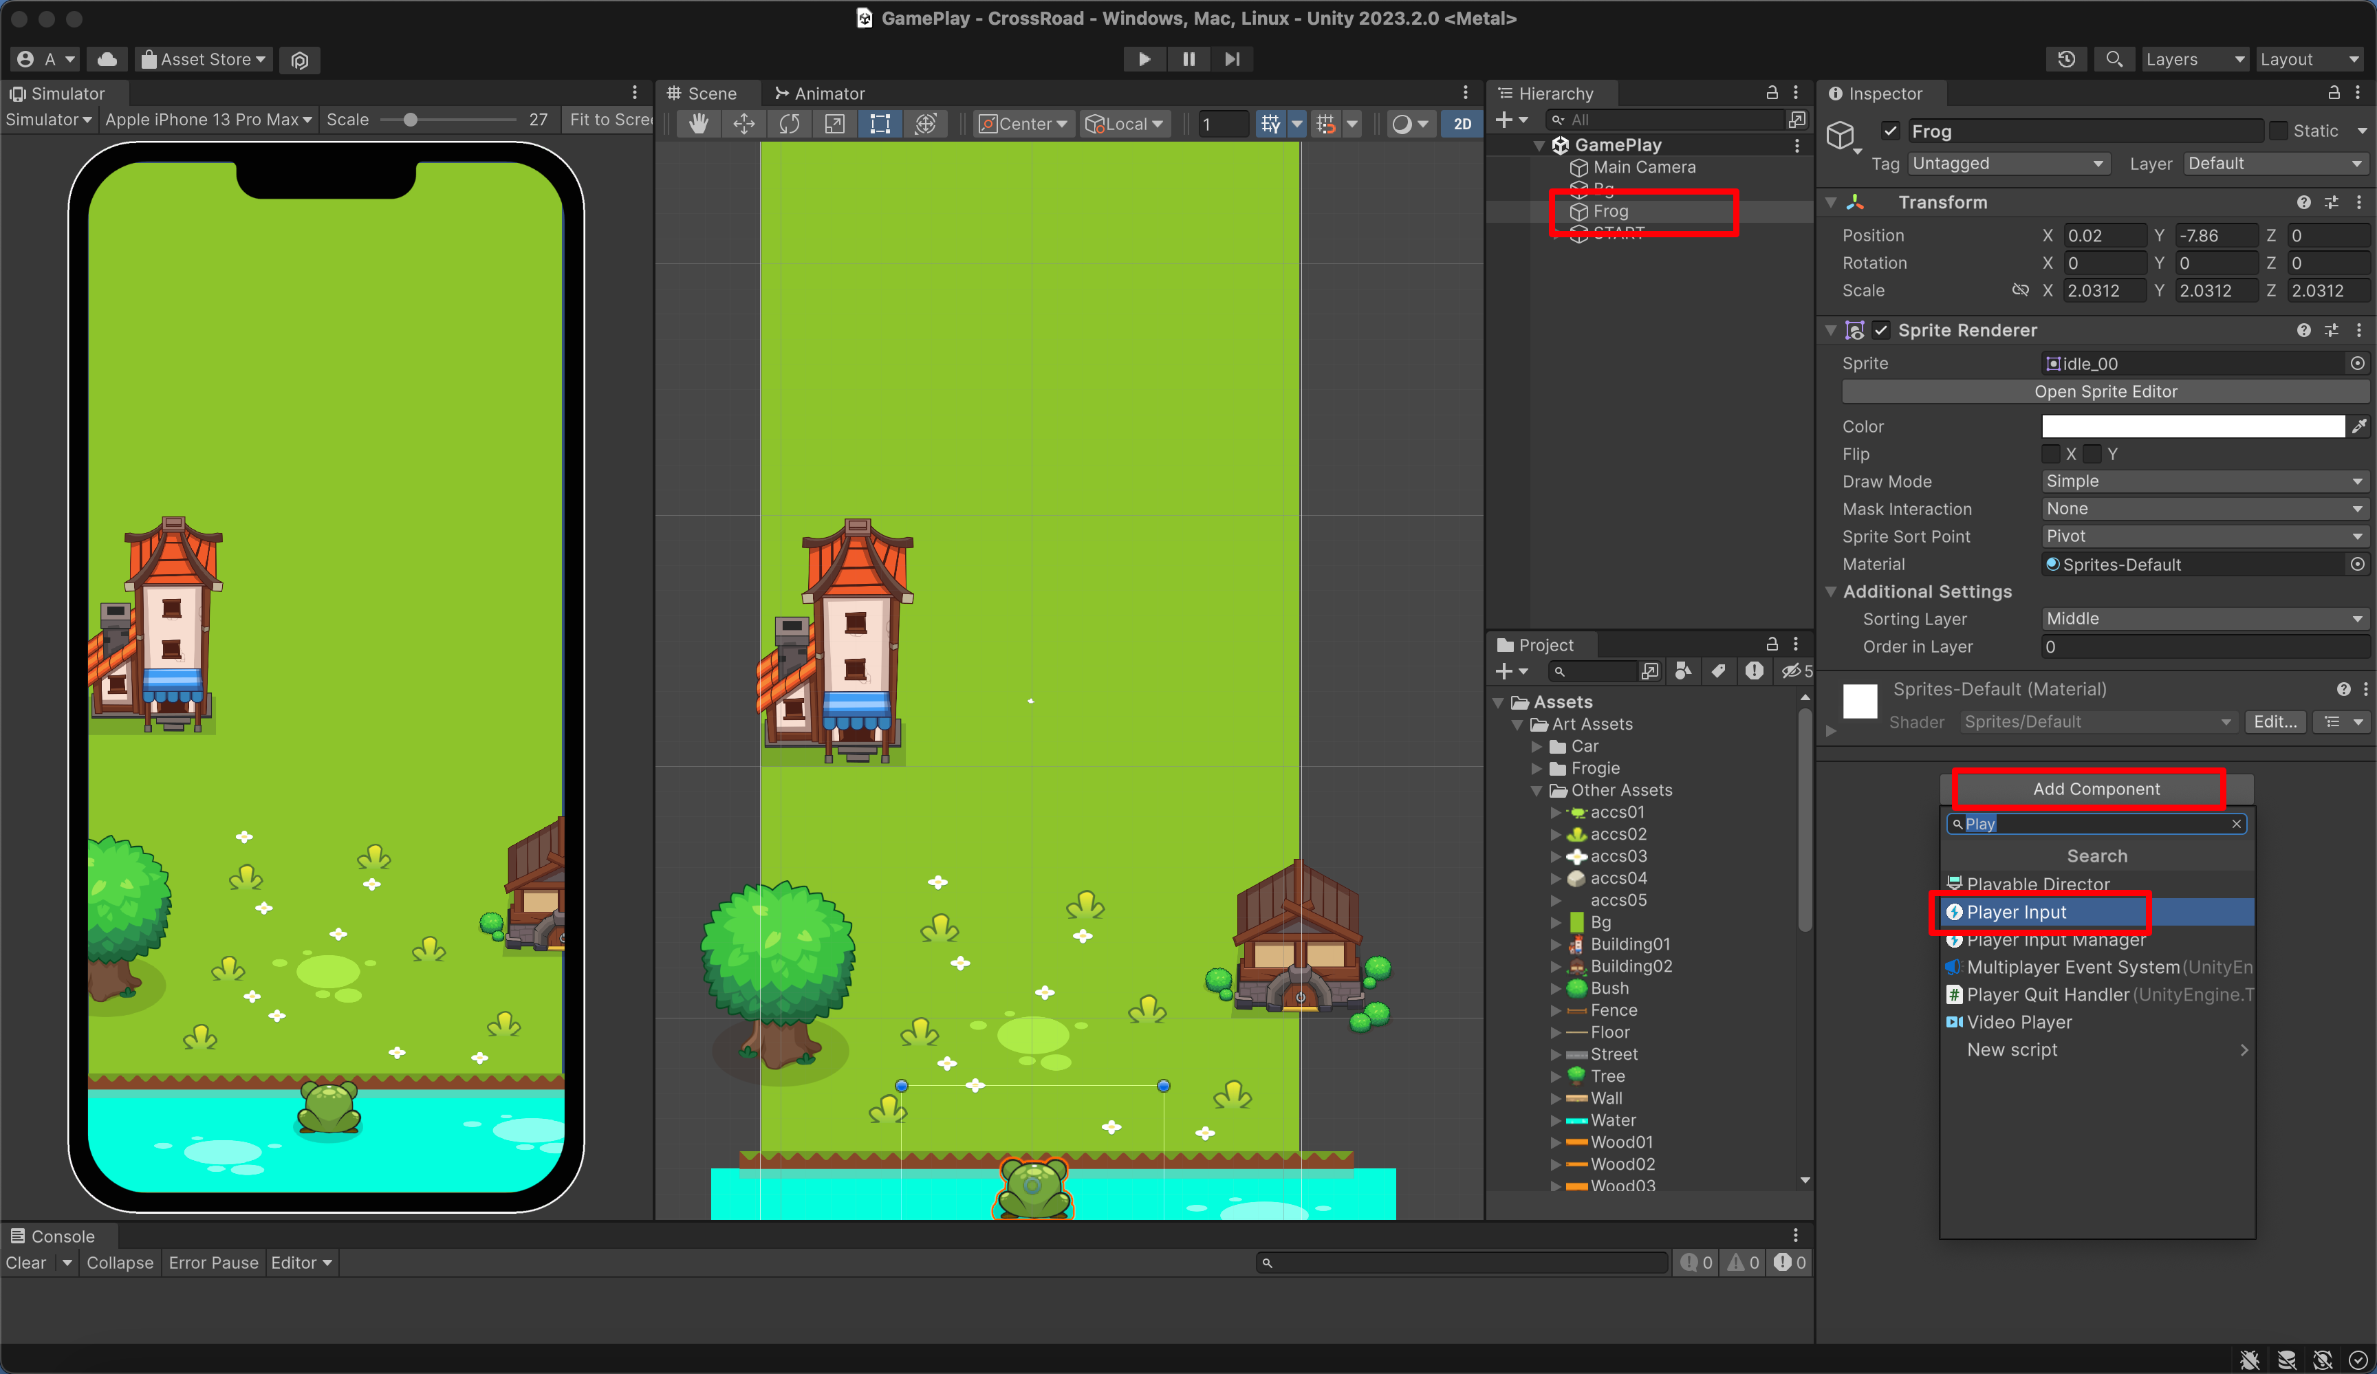The image size is (2377, 1374).
Task: Open the Scene view more options menu
Action: 1465,92
